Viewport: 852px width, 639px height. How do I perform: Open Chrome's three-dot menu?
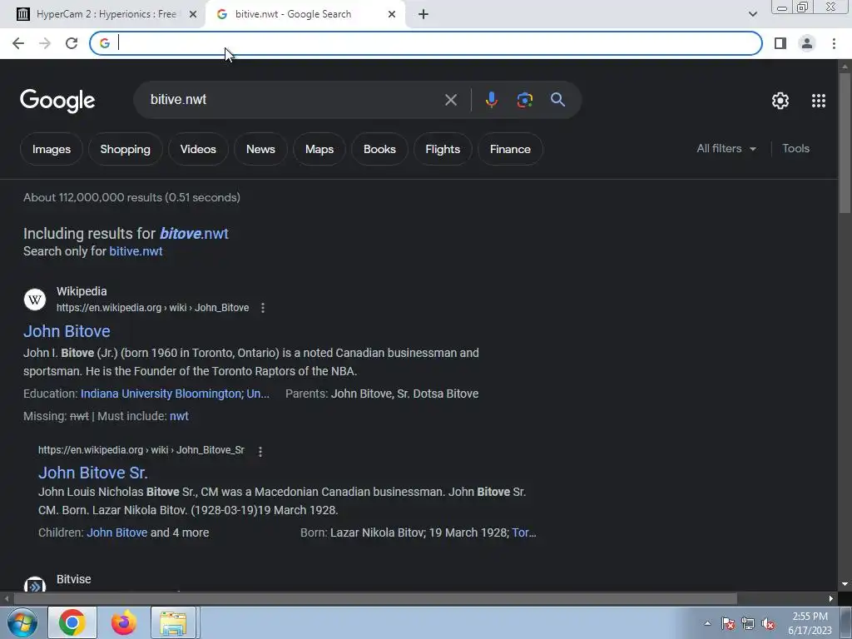[834, 43]
